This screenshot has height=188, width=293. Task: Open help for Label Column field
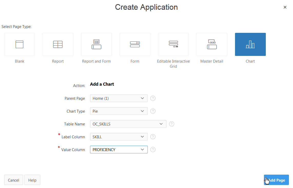click(x=153, y=137)
